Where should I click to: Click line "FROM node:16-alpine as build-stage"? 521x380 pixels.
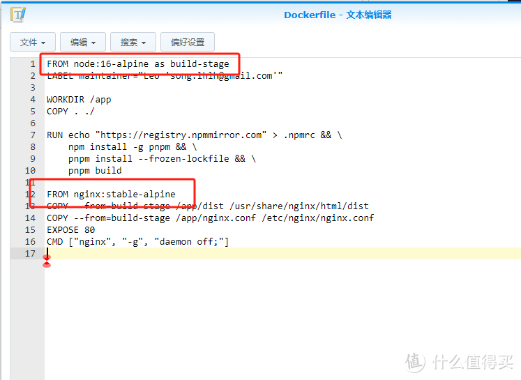click(x=138, y=63)
